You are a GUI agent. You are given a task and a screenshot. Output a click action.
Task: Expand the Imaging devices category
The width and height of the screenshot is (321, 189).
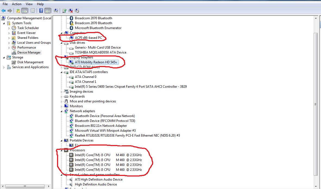tap(62, 92)
